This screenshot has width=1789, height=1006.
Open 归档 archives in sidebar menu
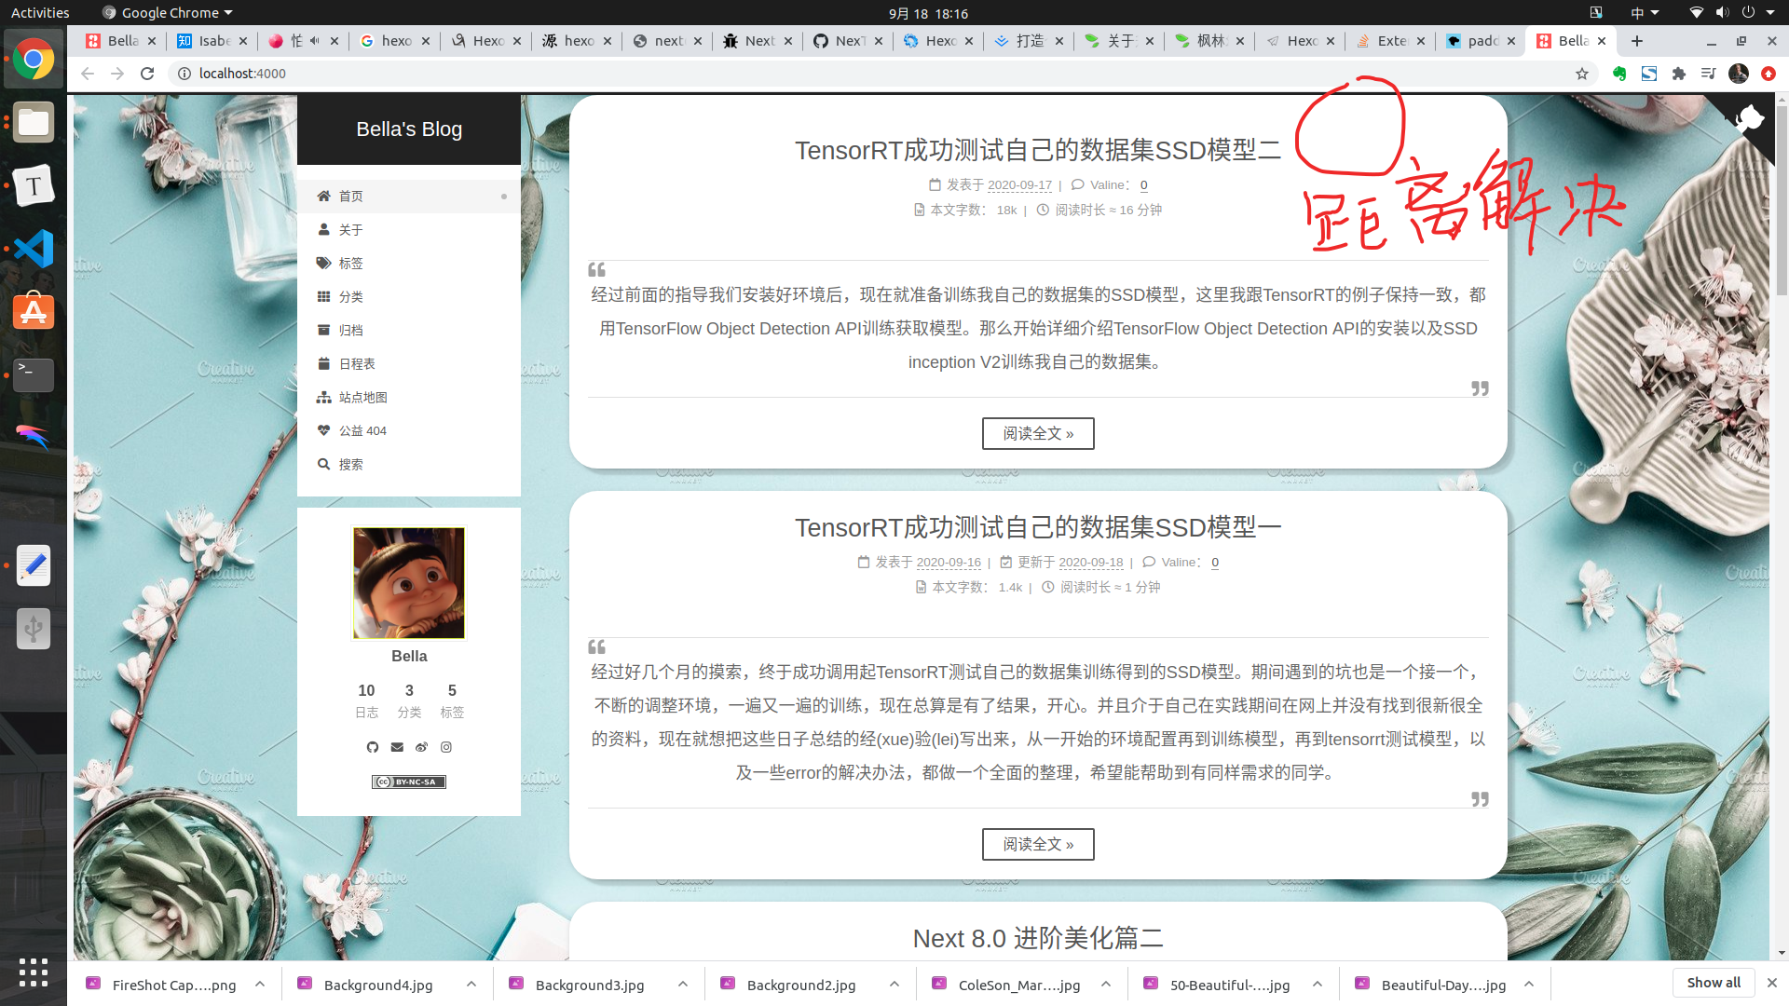tap(350, 331)
